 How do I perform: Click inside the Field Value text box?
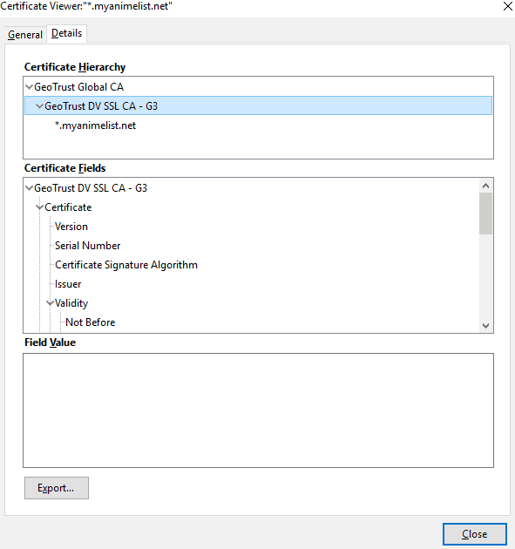[259, 410]
